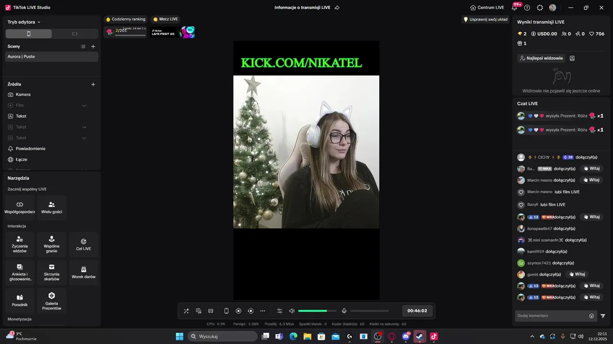Select the Powiadomienie source
The width and height of the screenshot is (613, 344).
pyautogui.click(x=52, y=149)
